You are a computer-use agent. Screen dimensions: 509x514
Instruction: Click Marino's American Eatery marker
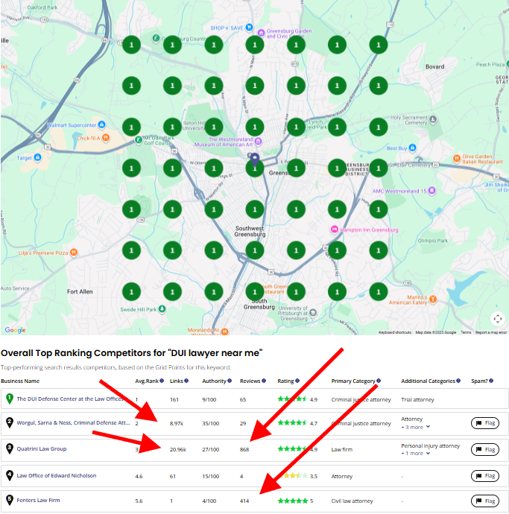tap(433, 299)
